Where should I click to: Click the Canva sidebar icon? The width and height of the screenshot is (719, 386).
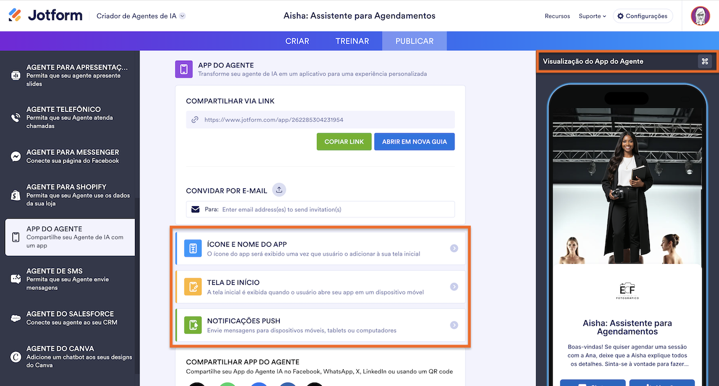16,357
